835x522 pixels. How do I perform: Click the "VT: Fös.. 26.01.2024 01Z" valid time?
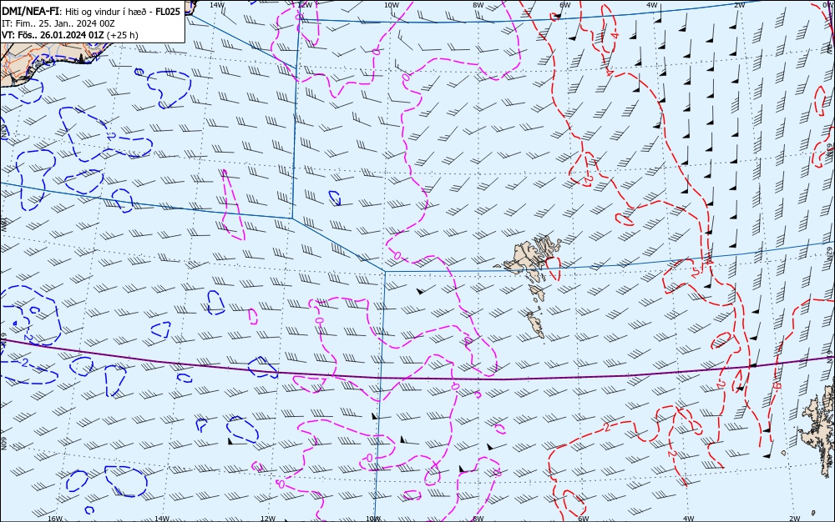[x=53, y=35]
